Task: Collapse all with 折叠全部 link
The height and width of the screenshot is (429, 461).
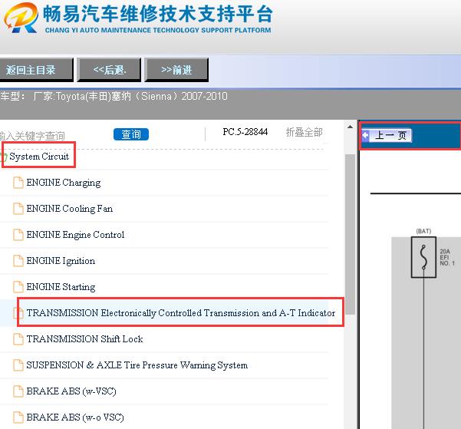Action: pos(304,133)
